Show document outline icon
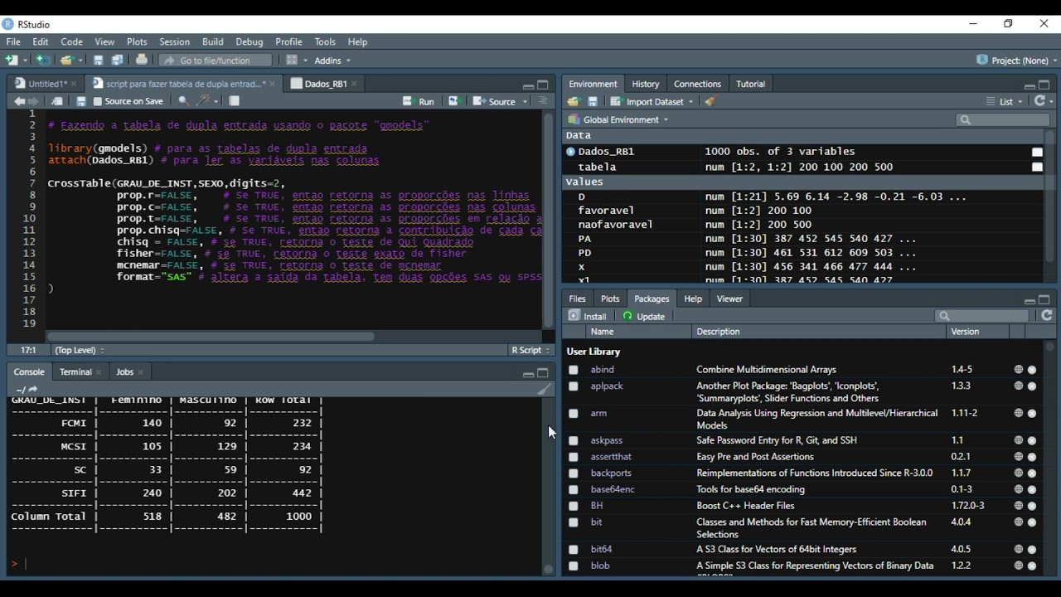1061x597 pixels. pos(543,101)
